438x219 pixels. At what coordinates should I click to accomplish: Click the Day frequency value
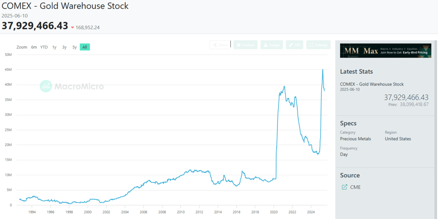click(x=344, y=154)
